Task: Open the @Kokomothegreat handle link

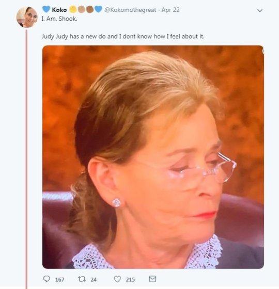Action: coord(130,10)
